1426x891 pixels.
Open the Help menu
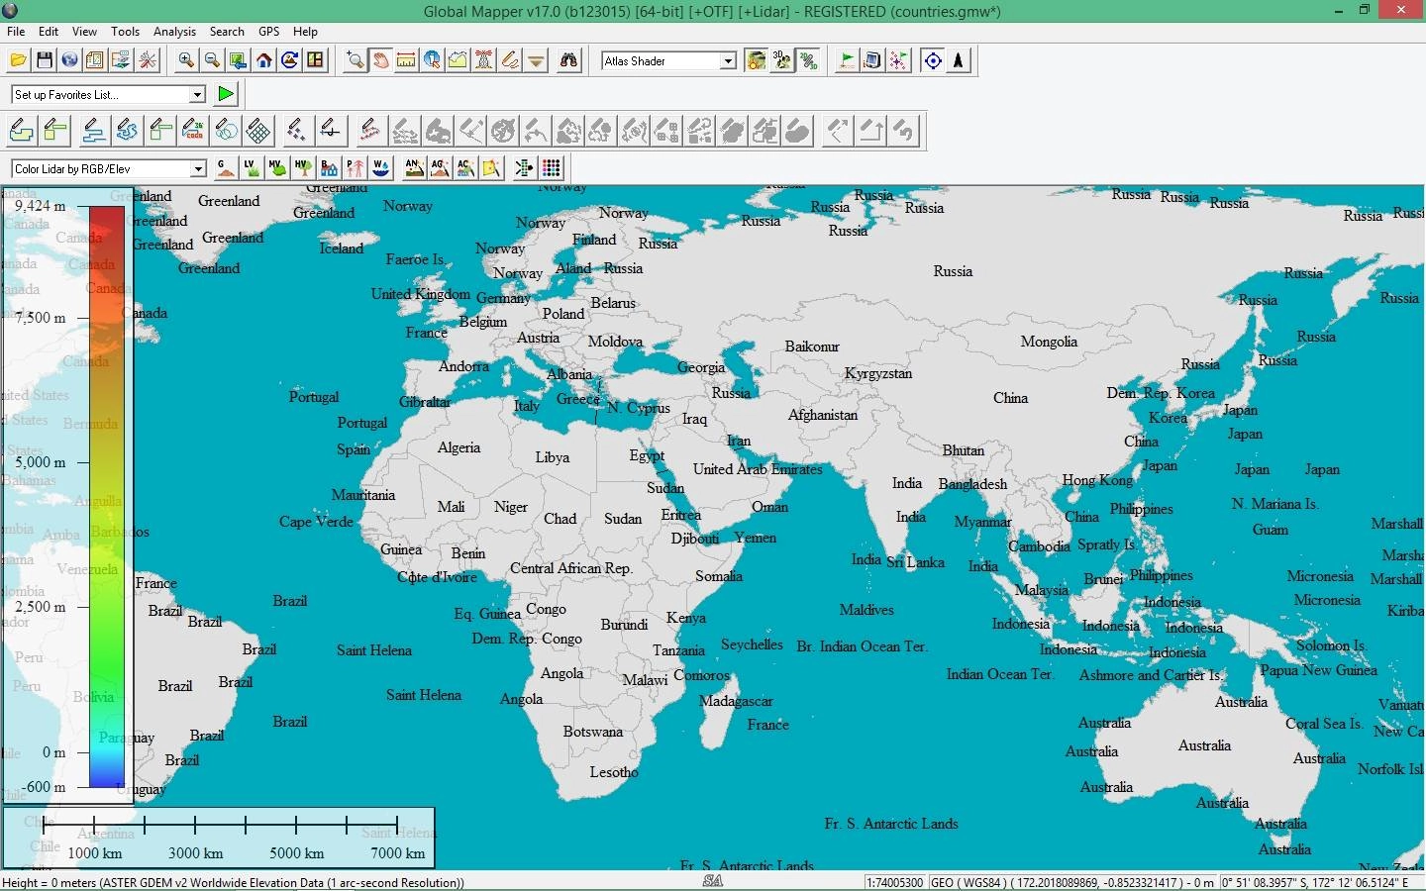(305, 32)
